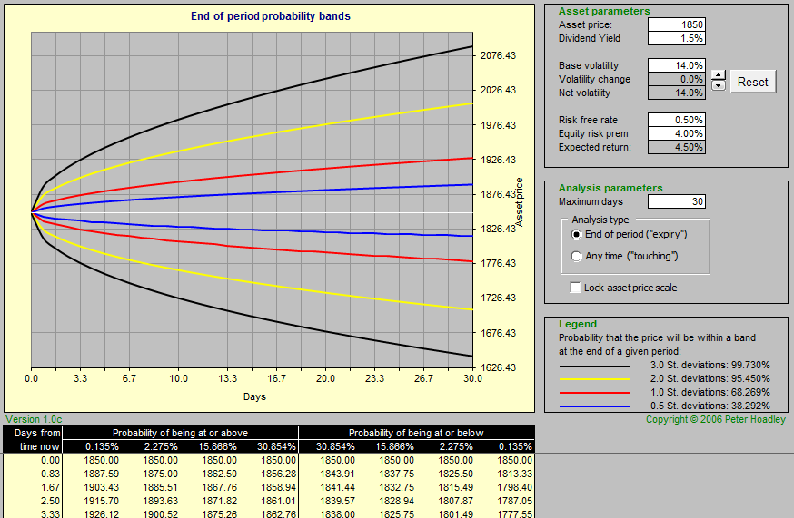Click the table cell 1839.57
This screenshot has width=794, height=518.
[x=337, y=502]
